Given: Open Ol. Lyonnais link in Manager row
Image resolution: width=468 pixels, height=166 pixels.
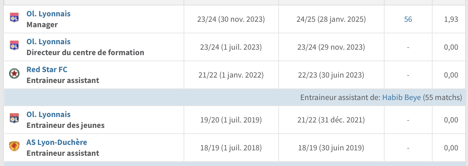Looking at the screenshot, I should tap(48, 14).
